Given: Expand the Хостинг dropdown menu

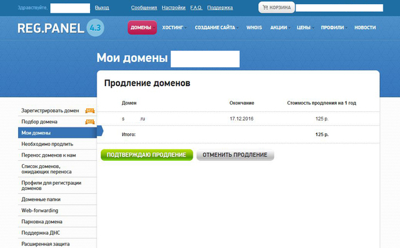Looking at the screenshot, I should pyautogui.click(x=174, y=27).
